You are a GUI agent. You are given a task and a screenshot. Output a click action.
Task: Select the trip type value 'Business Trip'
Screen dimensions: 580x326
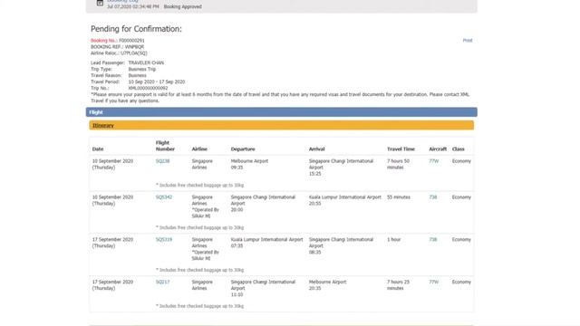point(142,69)
